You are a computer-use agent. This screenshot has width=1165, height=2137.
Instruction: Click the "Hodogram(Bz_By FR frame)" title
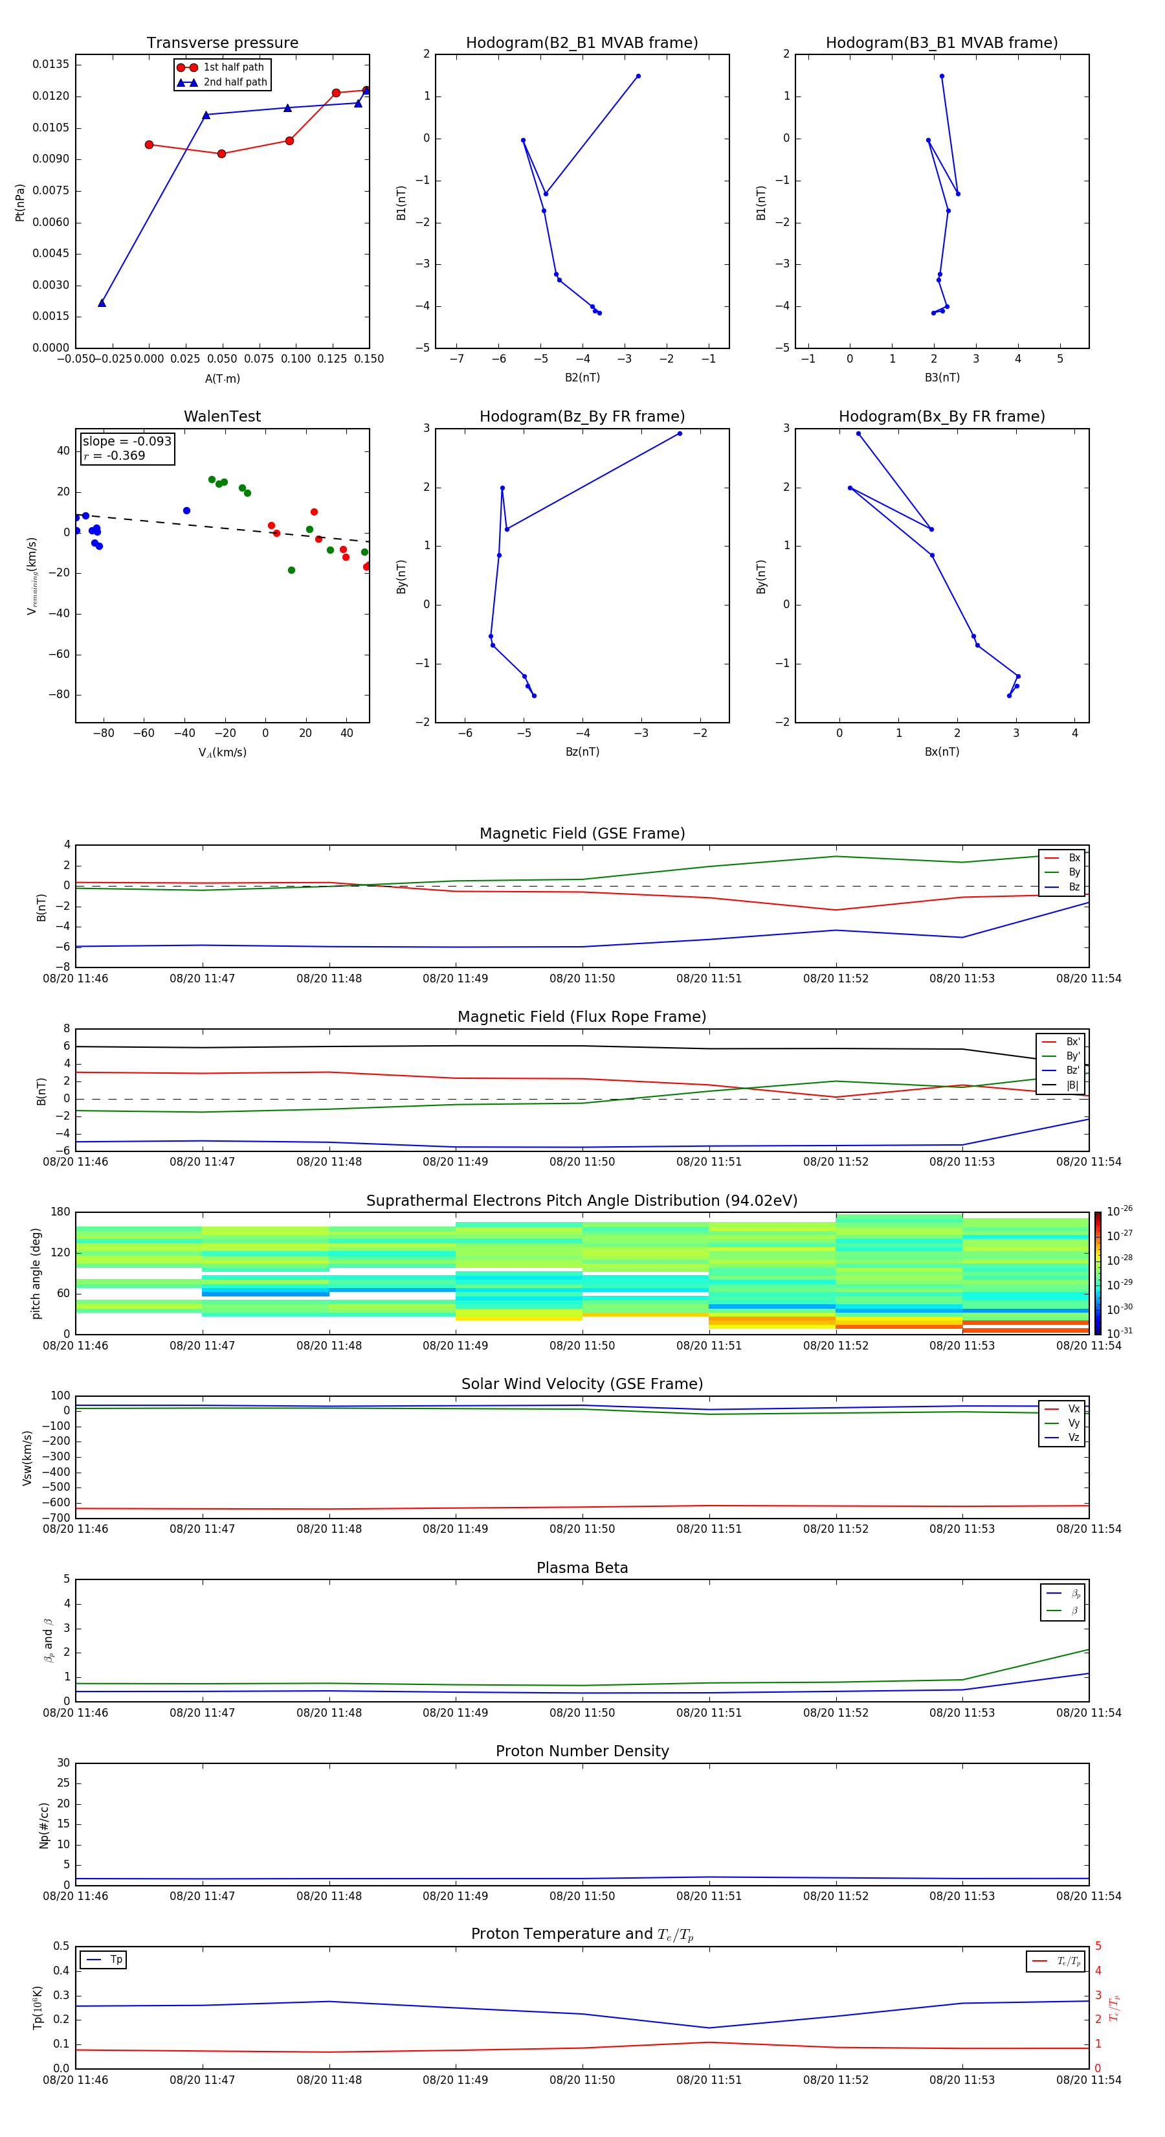(x=582, y=416)
